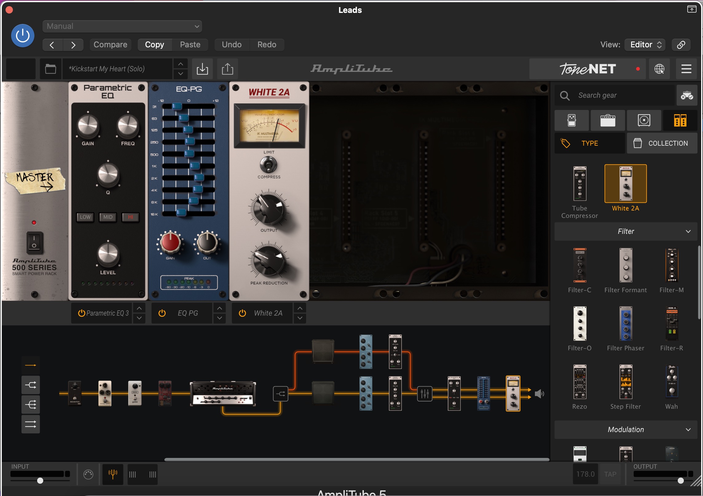703x496 pixels.
Task: Open the hamburger main menu
Action: (686, 69)
